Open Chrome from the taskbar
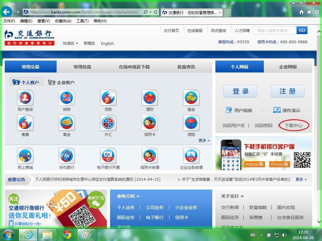Image resolution: width=322 pixels, height=241 pixels. coord(67,235)
